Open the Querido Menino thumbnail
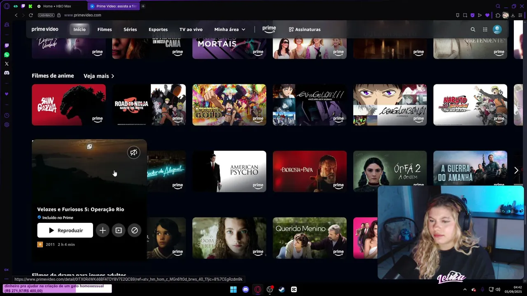The height and width of the screenshot is (296, 527). [x=310, y=238]
